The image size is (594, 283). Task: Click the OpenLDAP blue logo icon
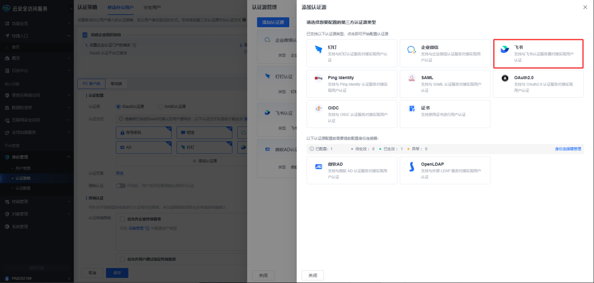pyautogui.click(x=412, y=167)
